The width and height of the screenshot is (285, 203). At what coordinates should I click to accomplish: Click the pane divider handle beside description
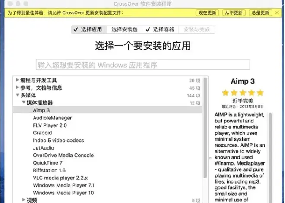(210, 158)
